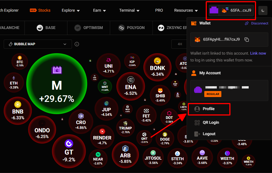Select the WEETH bubble
272x173 pixels.
coord(227,158)
